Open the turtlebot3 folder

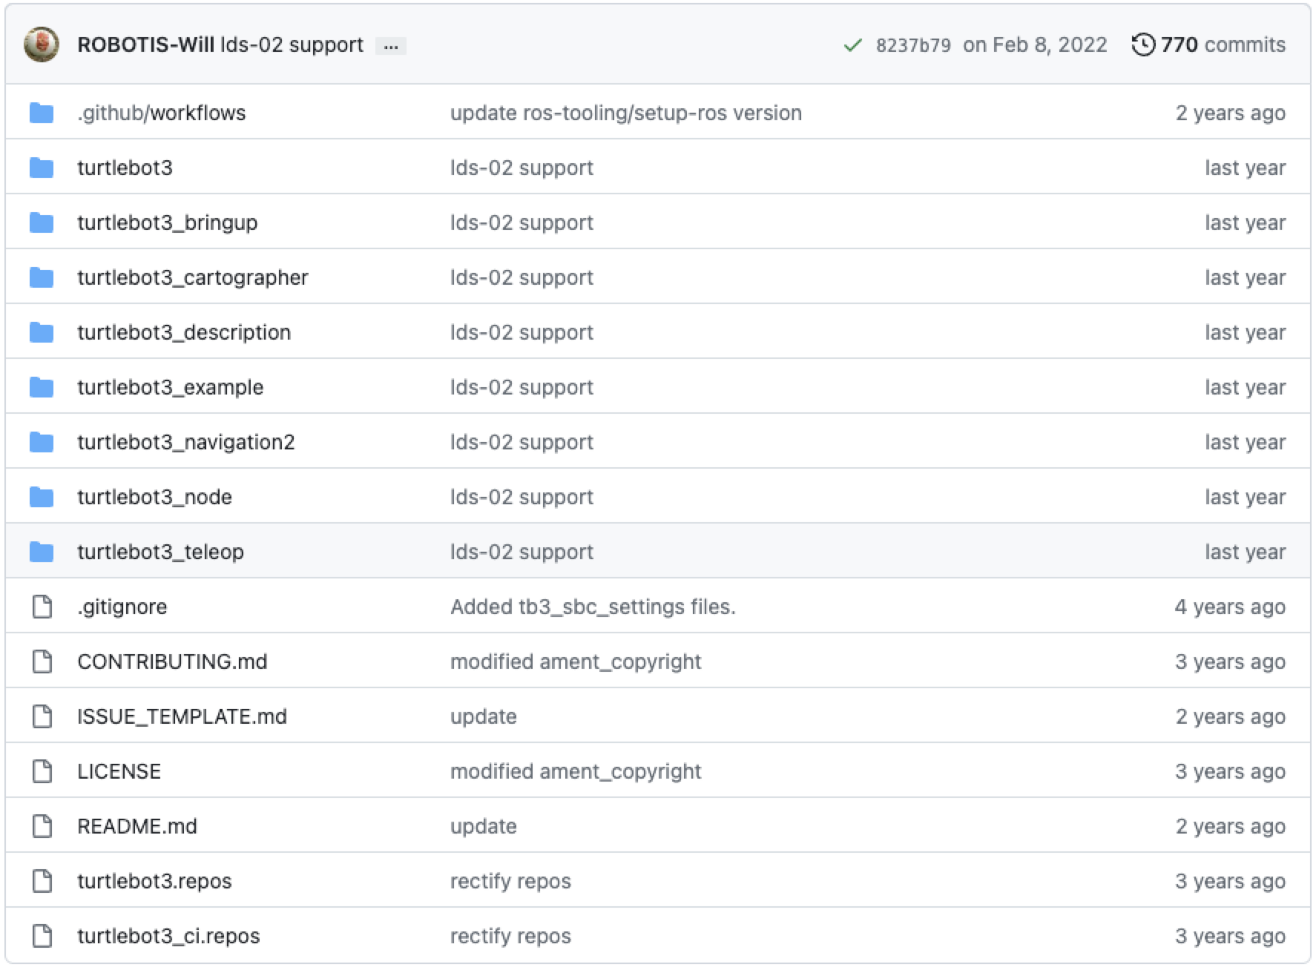point(125,168)
